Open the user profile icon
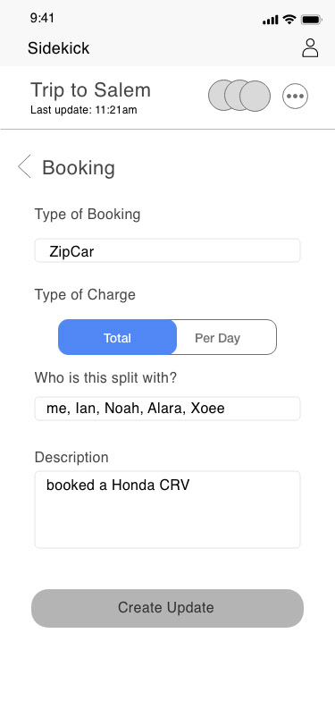This screenshot has width=335, height=726. click(x=310, y=47)
